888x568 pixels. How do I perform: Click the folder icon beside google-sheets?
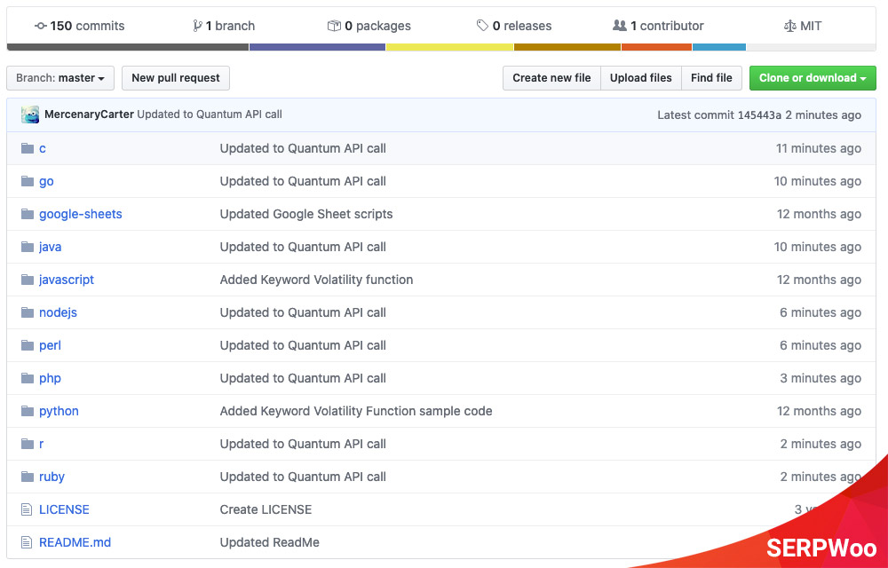[28, 213]
